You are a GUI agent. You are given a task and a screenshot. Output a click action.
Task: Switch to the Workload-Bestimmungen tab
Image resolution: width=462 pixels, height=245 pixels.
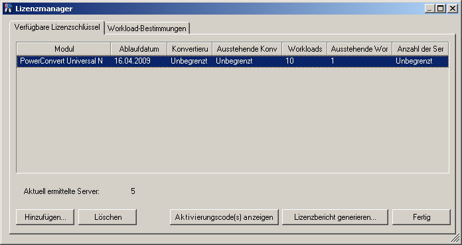coord(147,28)
